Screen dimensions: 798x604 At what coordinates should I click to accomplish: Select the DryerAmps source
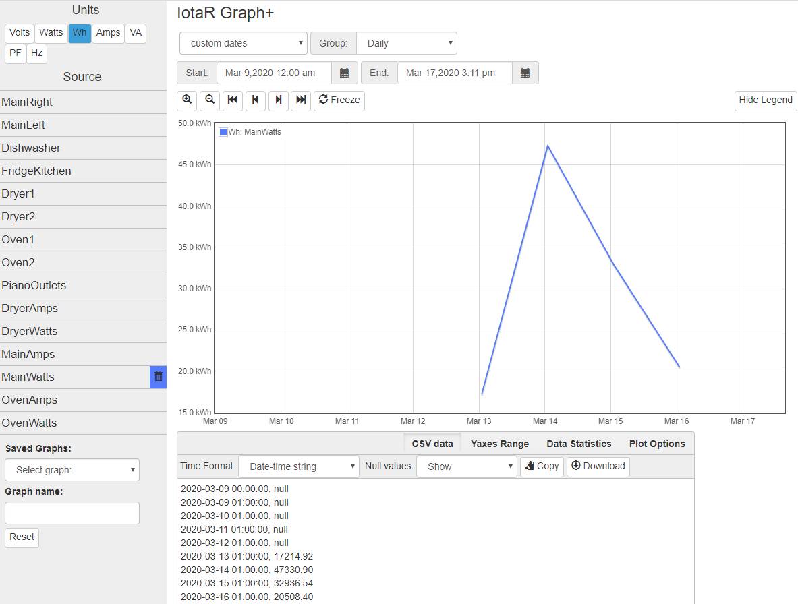pos(84,308)
